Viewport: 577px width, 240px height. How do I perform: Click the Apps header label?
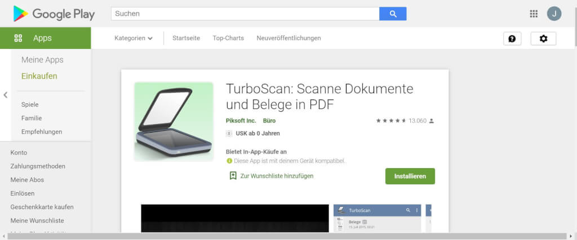pyautogui.click(x=42, y=38)
